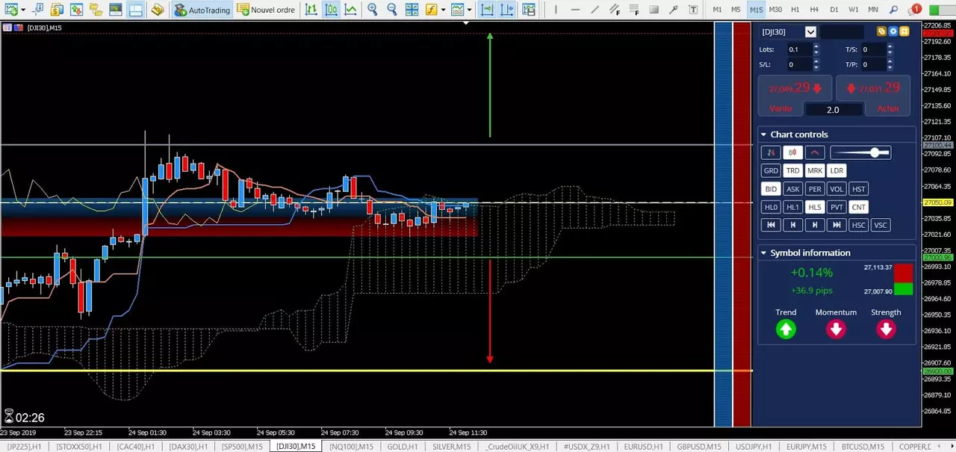
Task: Select the Fibonacci retracement tool
Action: [634, 10]
